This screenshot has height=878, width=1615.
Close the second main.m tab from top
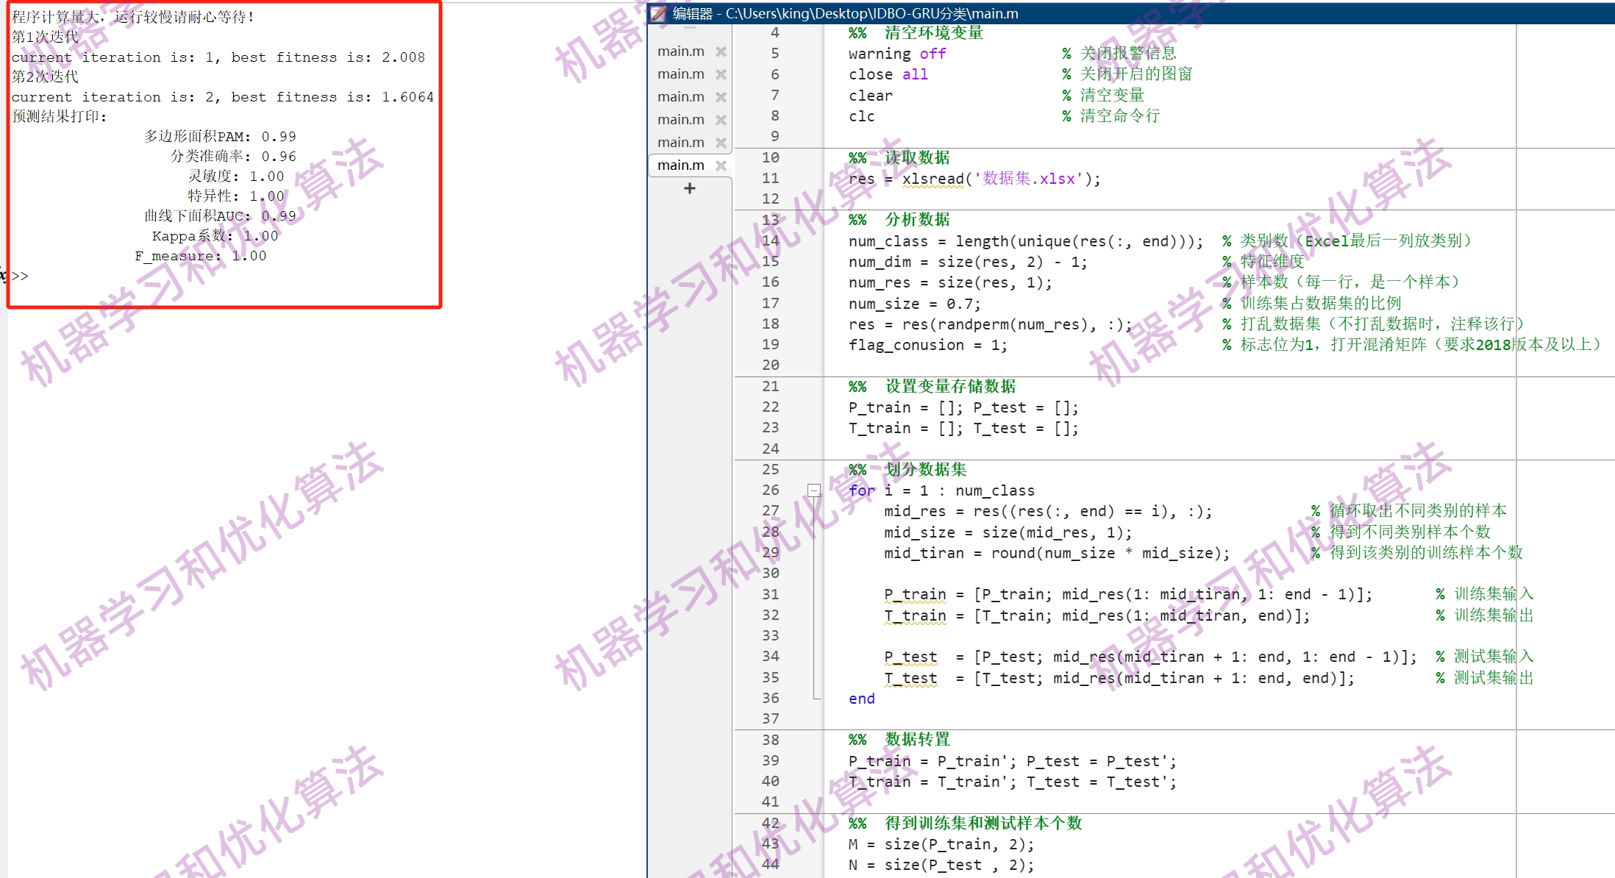click(x=721, y=74)
